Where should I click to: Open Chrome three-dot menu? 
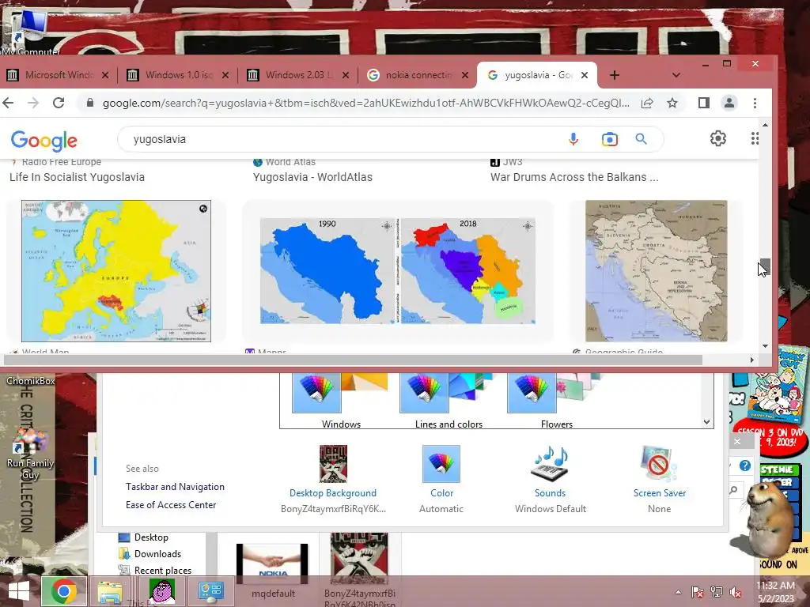click(755, 103)
